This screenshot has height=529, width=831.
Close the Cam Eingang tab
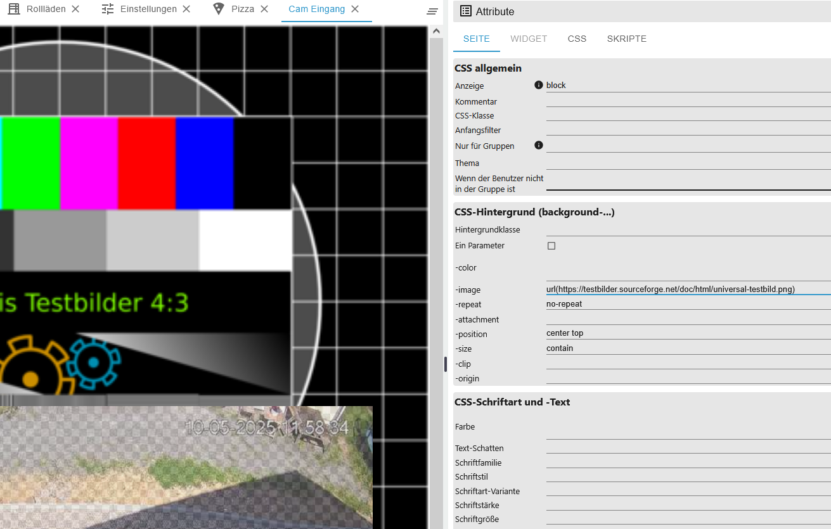coord(355,9)
